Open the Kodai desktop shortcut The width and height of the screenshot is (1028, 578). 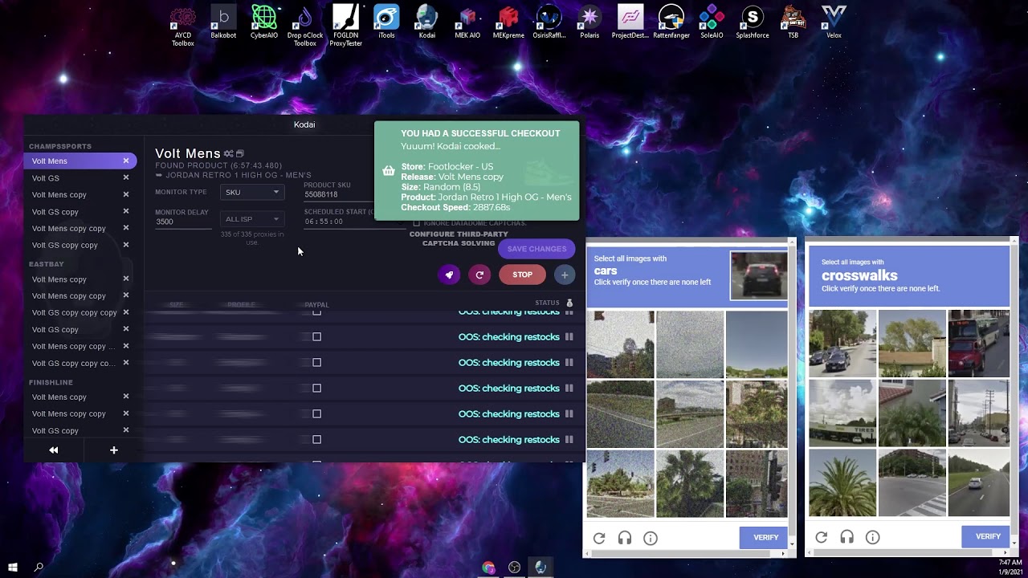click(426, 22)
